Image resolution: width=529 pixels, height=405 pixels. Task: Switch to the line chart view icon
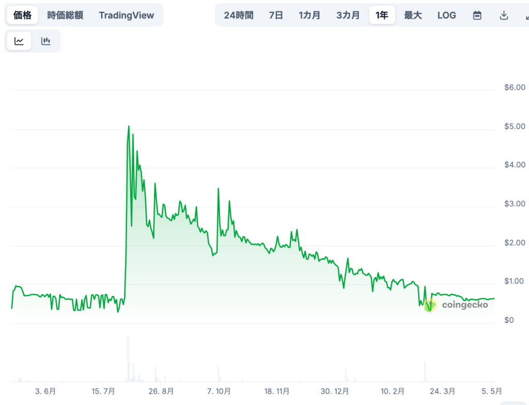[19, 41]
